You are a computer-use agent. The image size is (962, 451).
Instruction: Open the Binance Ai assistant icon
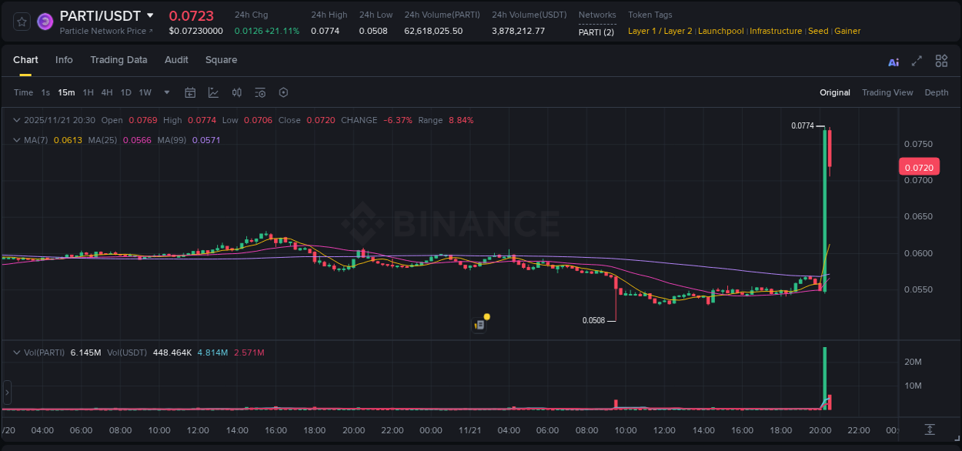coord(893,61)
